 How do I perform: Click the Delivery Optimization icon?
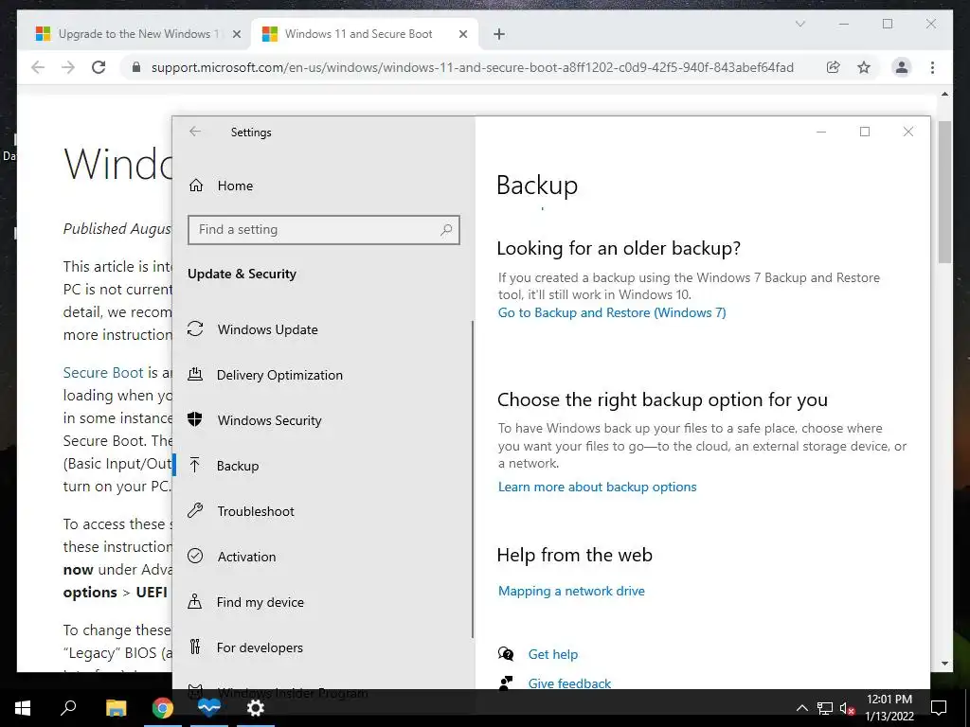[195, 374]
